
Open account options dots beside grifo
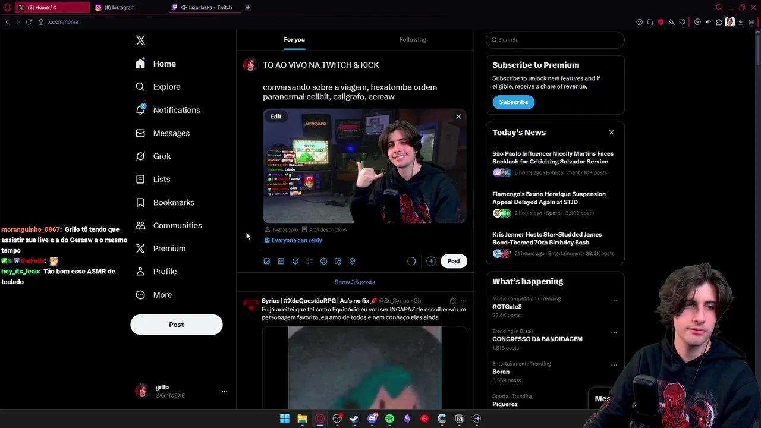pos(224,391)
